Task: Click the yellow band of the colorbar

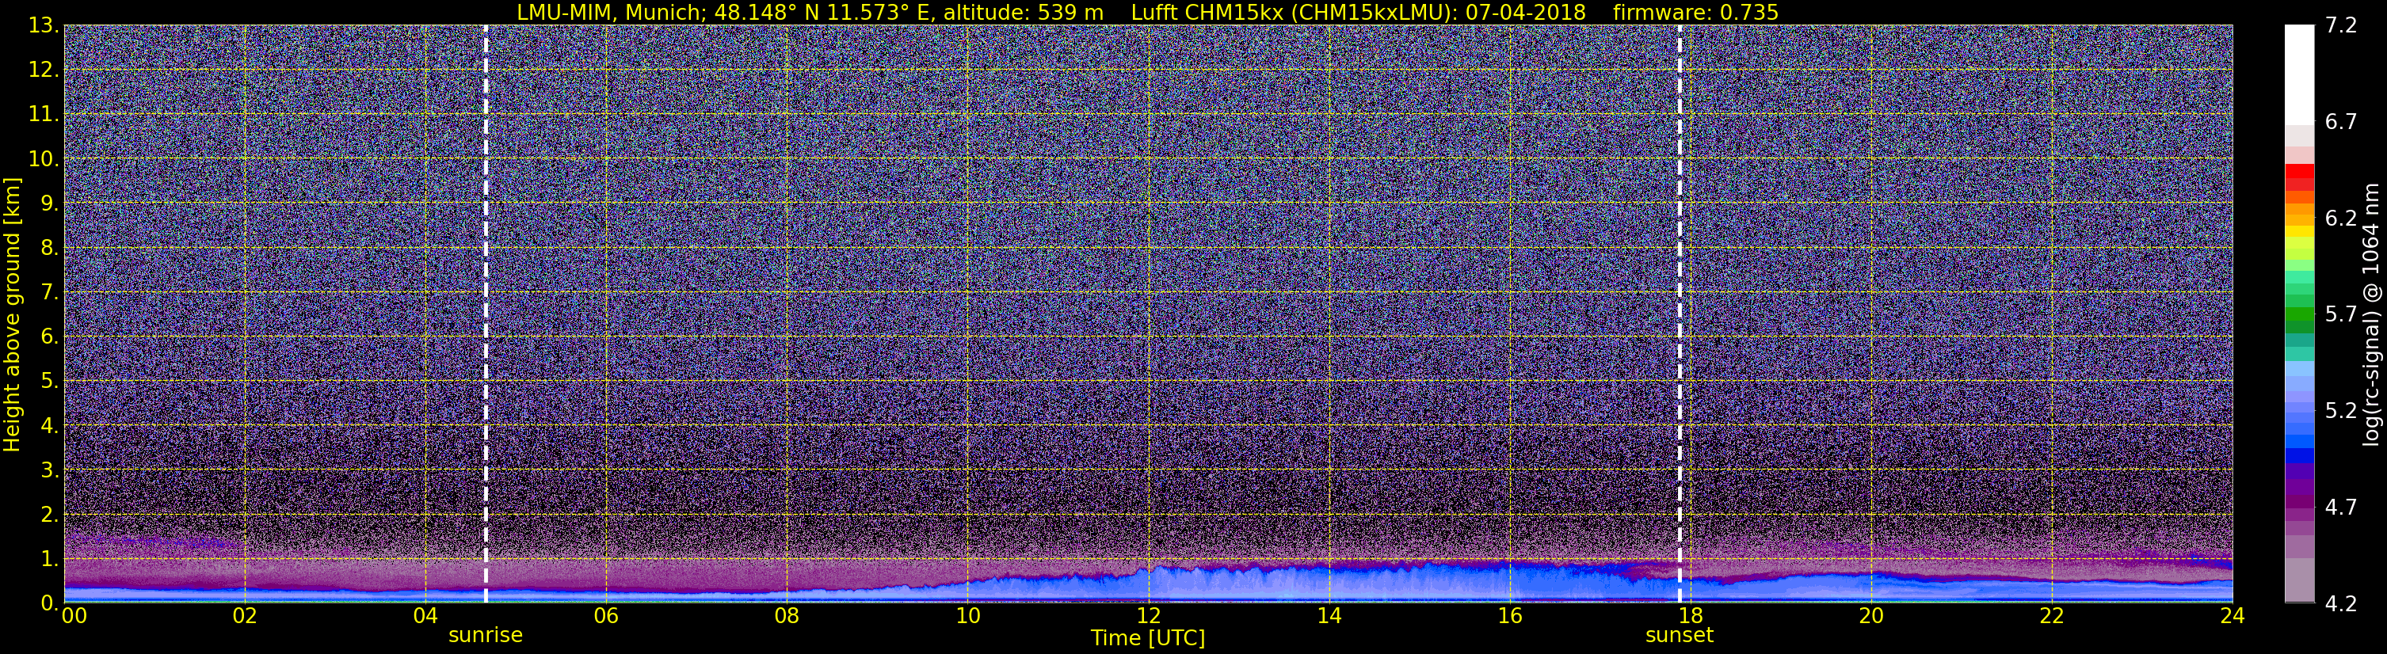Action: click(2299, 231)
